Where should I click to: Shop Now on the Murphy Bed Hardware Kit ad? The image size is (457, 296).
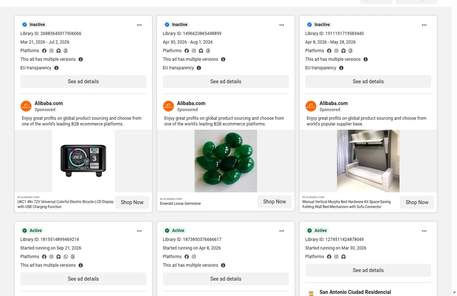[417, 202]
